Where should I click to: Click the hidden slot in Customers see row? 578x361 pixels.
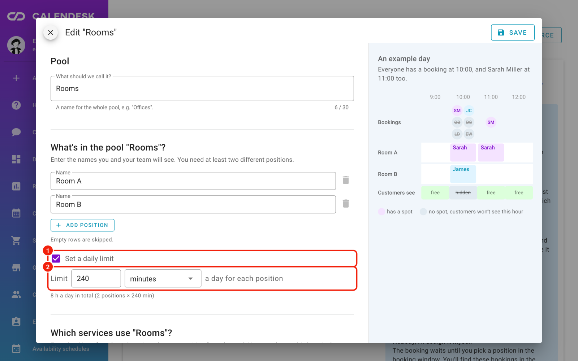[463, 193]
